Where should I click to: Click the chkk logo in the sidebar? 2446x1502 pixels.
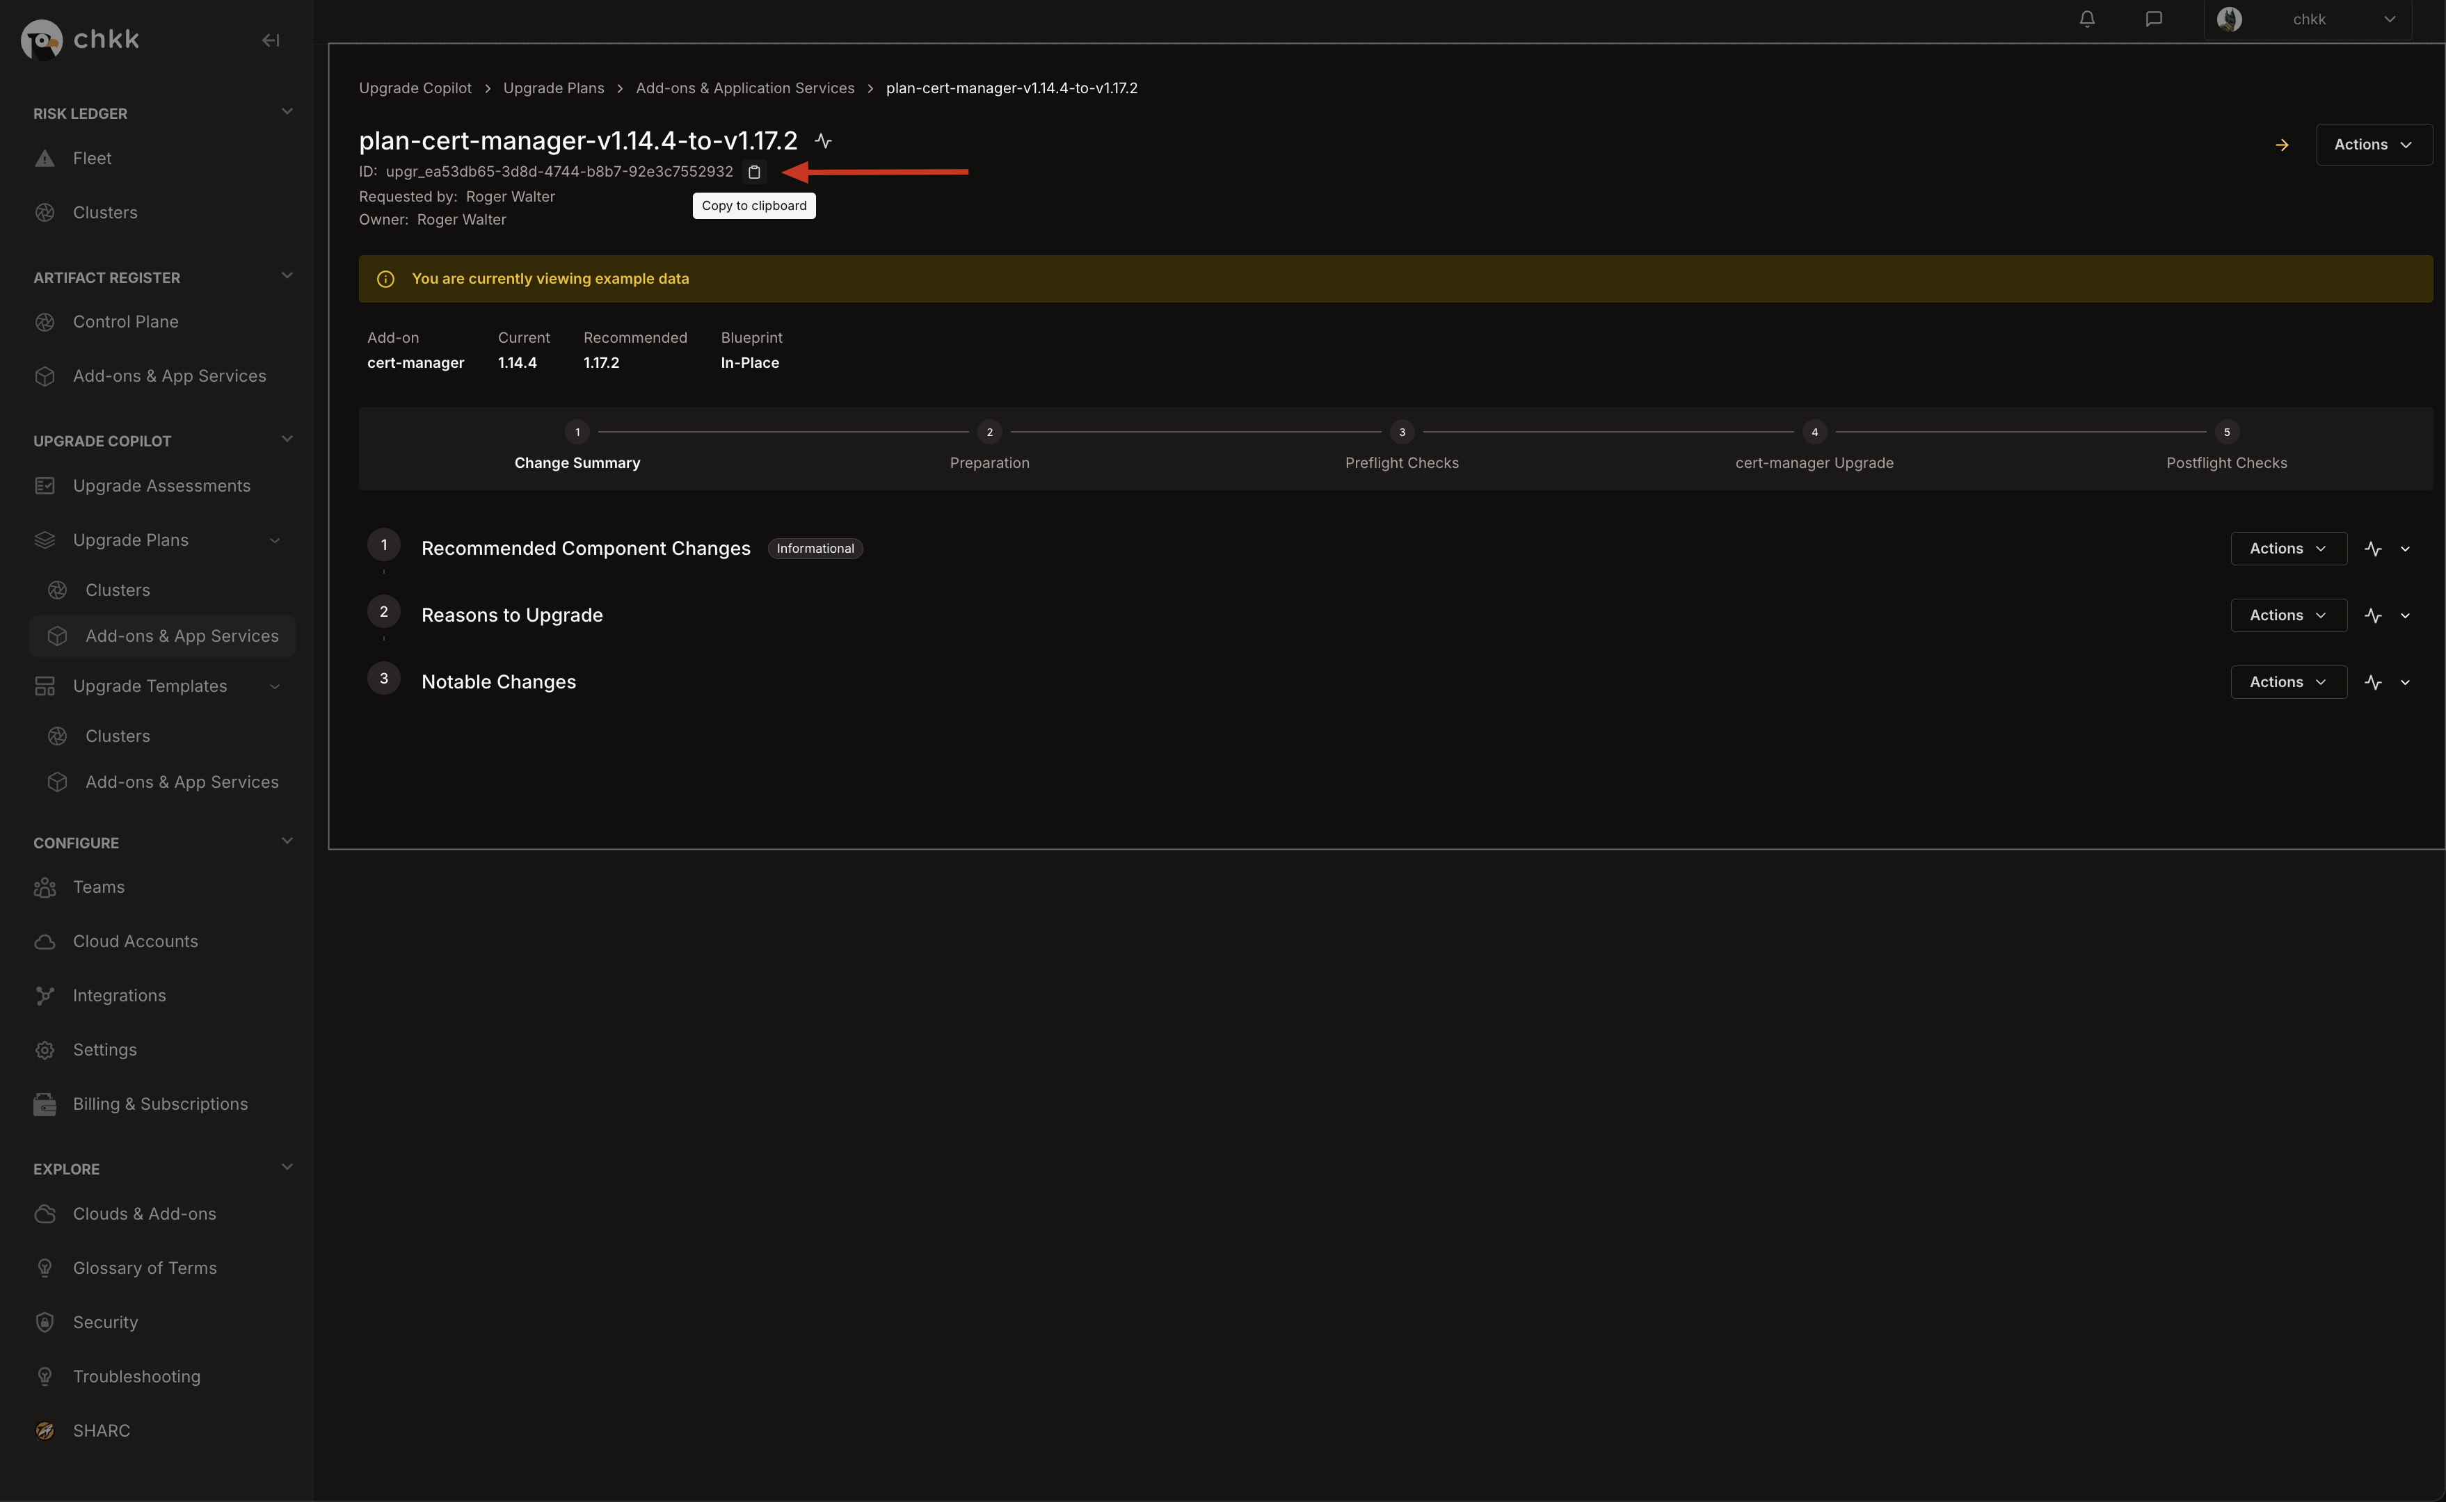click(81, 40)
